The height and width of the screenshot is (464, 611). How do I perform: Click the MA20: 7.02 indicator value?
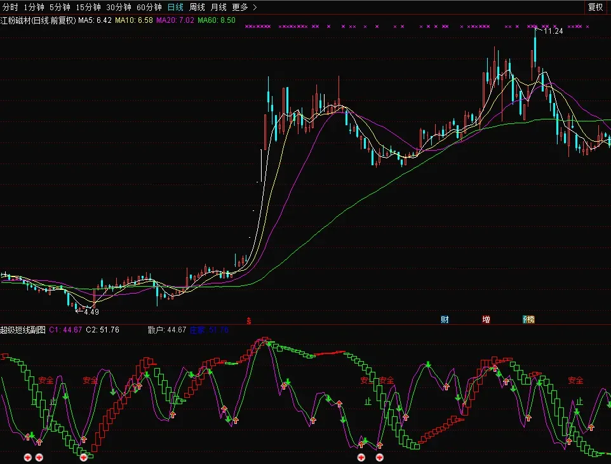pyautogui.click(x=175, y=20)
